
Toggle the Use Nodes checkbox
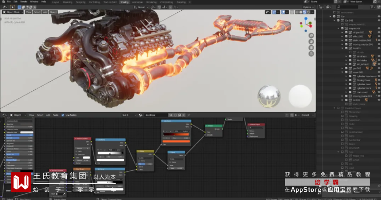[x=63, y=115]
